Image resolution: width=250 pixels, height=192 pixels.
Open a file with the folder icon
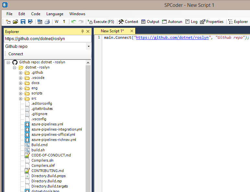(x=16, y=21)
